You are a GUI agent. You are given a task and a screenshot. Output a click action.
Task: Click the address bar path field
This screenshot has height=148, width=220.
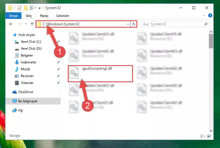[x=83, y=24]
